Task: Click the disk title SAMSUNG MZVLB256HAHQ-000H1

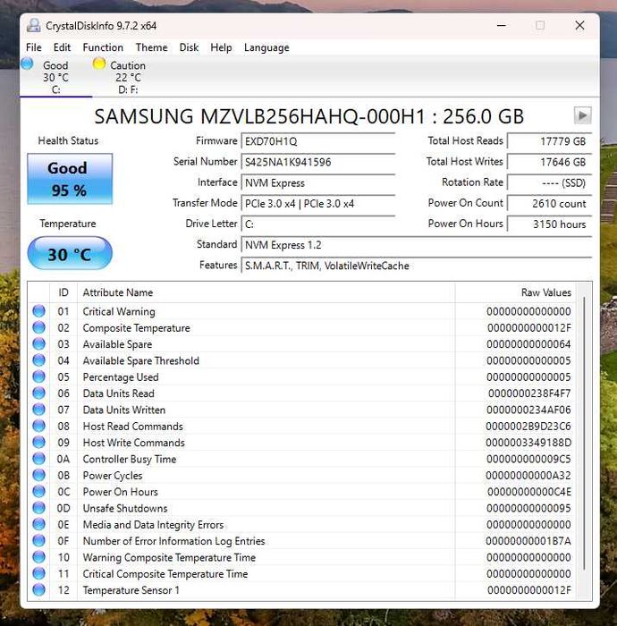Action: click(x=308, y=116)
